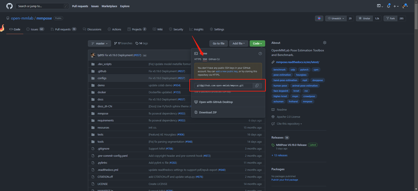Open the Add file dropdown
This screenshot has height=191, width=418.
(x=239, y=43)
